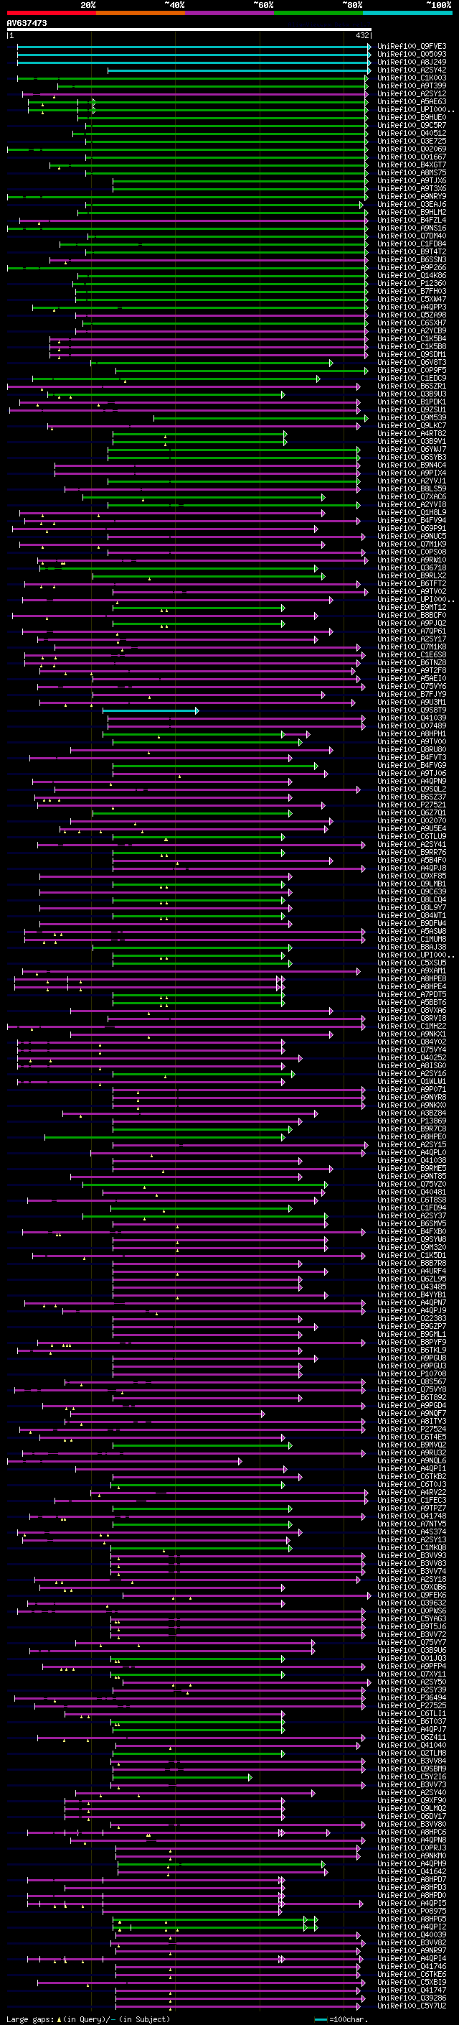This screenshot has width=459, height=2025.
Task: Click the UniRef100_B8AJ38 label
Action: [412, 947]
